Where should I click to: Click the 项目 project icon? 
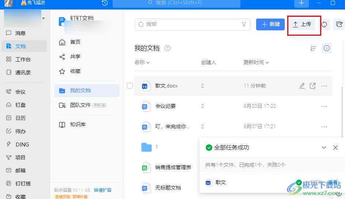8,157
